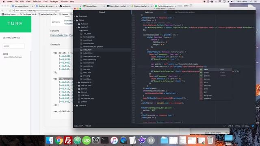260x146 pixels.
Task: Expand the bottom root LeafletJS folder
Action: click(75, 105)
